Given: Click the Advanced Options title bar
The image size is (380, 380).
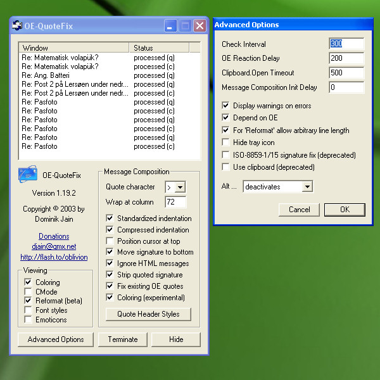Looking at the screenshot, I should point(293,25).
